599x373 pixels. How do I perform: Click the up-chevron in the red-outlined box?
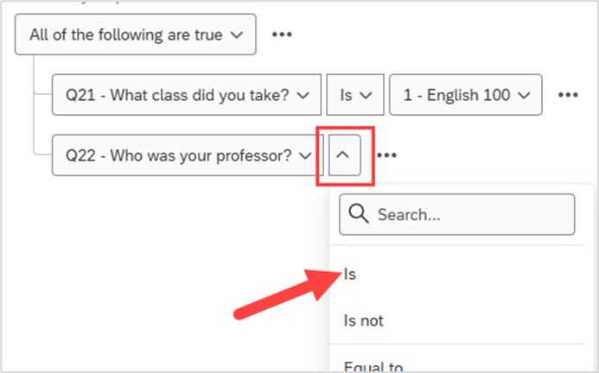click(343, 155)
